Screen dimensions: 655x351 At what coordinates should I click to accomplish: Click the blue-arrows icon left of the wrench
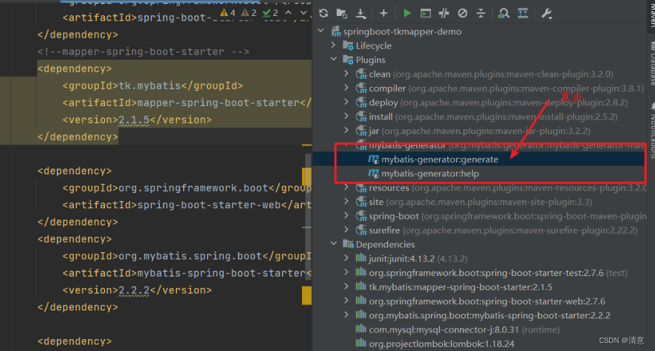point(522,13)
